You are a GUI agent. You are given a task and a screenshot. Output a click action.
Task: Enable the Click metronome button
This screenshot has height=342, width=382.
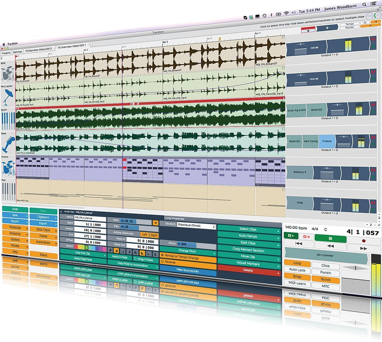pyautogui.click(x=325, y=266)
